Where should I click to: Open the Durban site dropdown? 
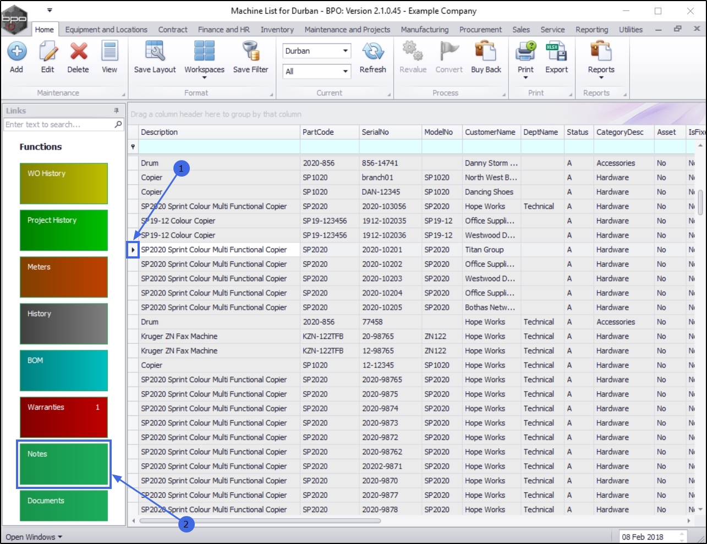(x=345, y=51)
